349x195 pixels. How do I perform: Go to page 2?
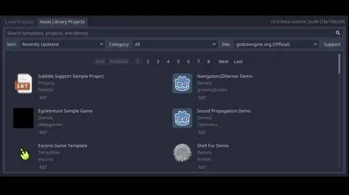point(148,62)
